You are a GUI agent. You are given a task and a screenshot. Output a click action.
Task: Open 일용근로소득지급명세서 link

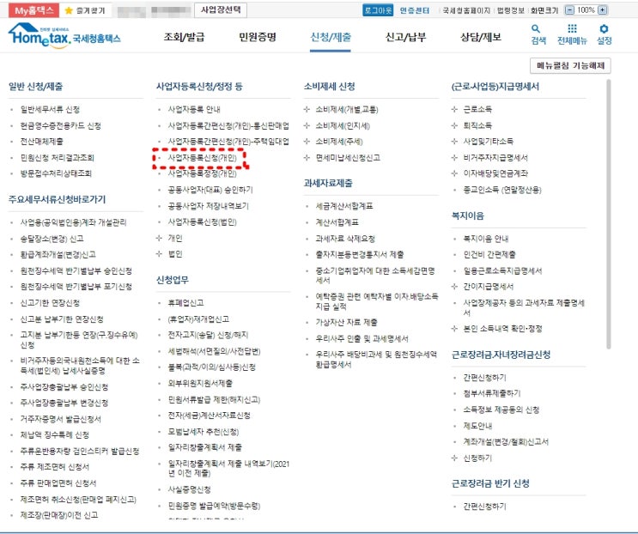point(503,271)
